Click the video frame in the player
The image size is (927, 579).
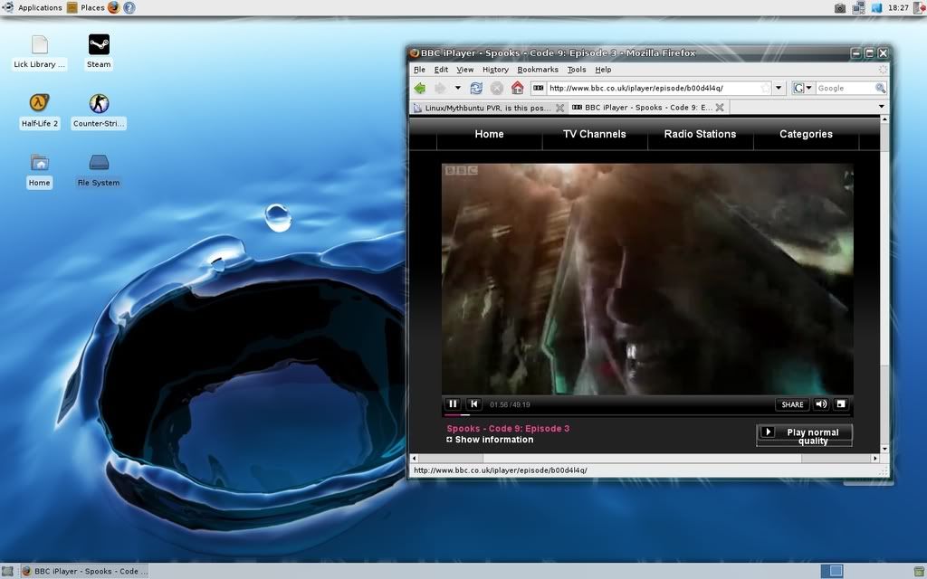click(x=646, y=279)
